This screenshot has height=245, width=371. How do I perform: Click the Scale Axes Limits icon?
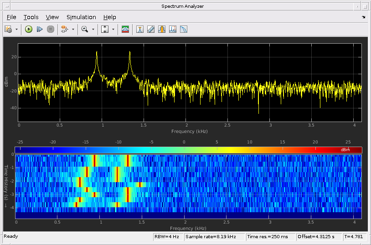tap(105, 29)
